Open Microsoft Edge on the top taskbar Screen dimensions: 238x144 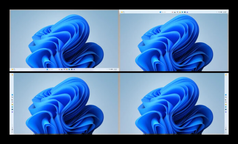[182, 12]
